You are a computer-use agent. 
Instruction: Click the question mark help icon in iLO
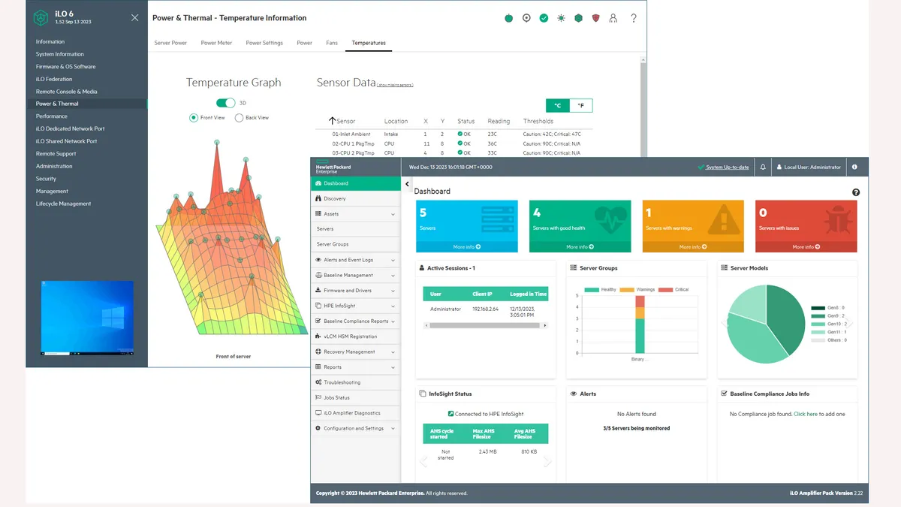pos(633,18)
